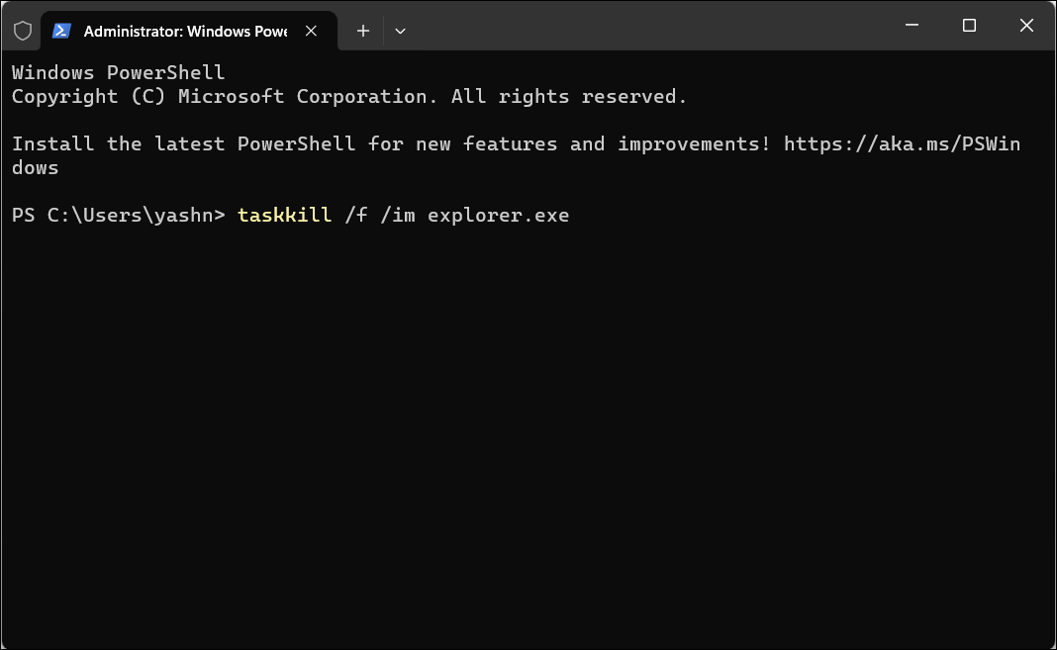Click the yellow taskkill command text

click(x=284, y=215)
